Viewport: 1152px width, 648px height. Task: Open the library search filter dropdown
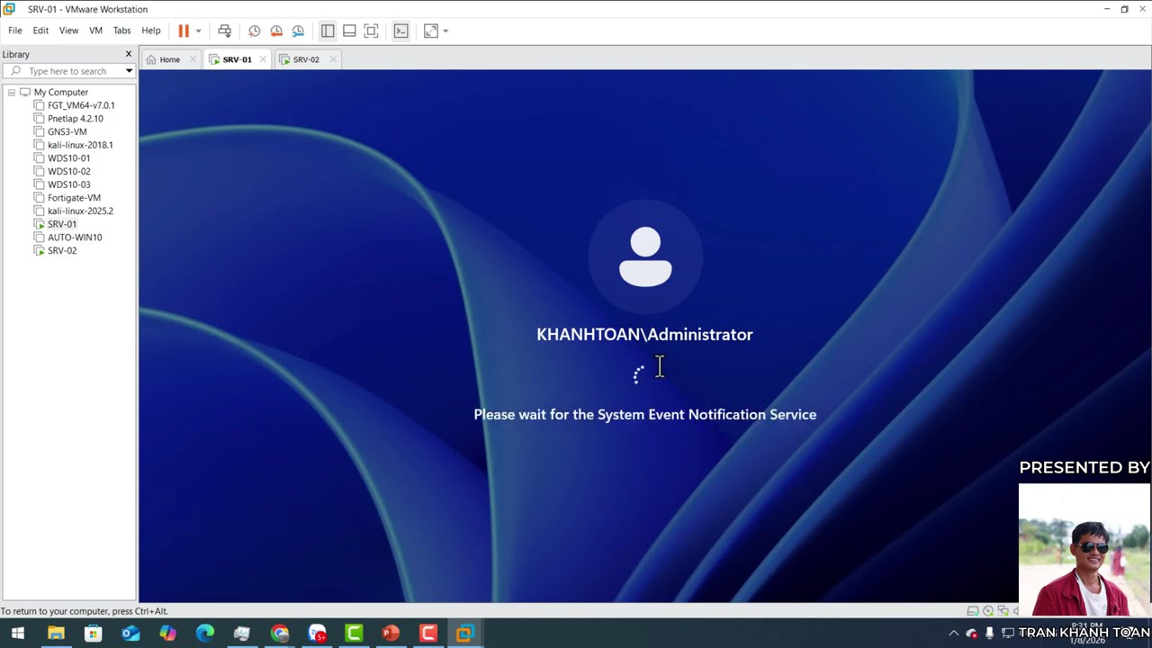[129, 71]
